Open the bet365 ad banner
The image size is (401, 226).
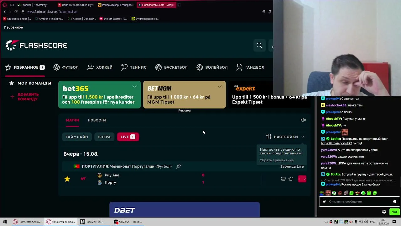(100, 95)
